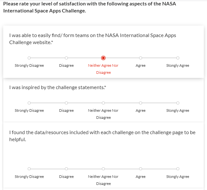The image size is (207, 190).
Task: Click selected Neither Agree Nor Disagree radio for teams
Action: click(x=103, y=58)
